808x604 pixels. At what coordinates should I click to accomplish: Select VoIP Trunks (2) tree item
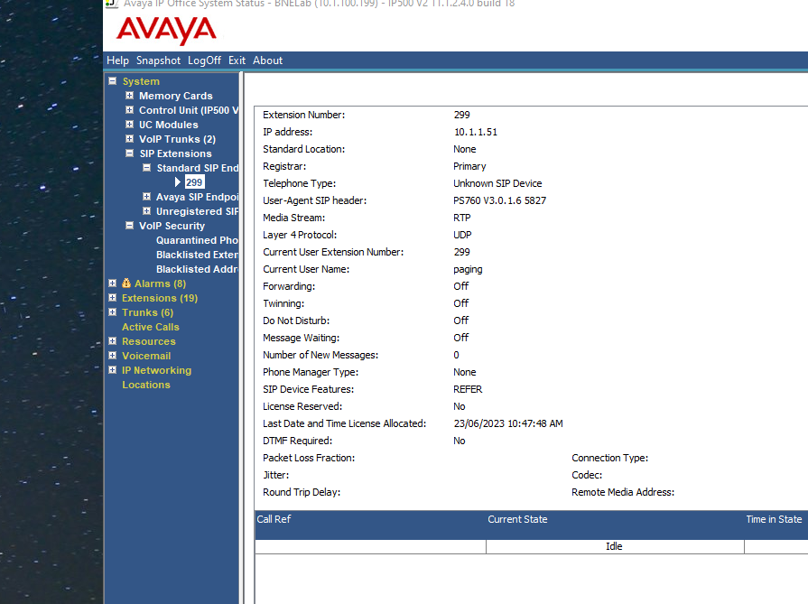click(177, 139)
